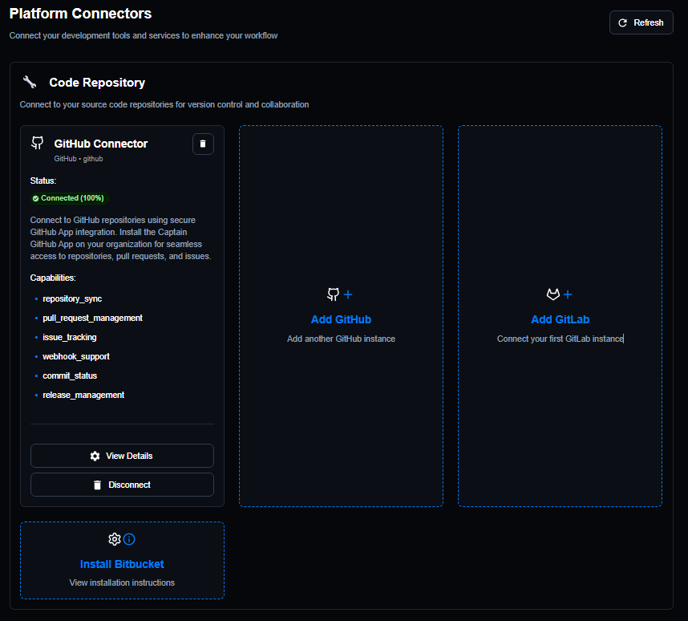The image size is (688, 621).
Task: Open View Details for GitHub connector
Action: tap(122, 456)
